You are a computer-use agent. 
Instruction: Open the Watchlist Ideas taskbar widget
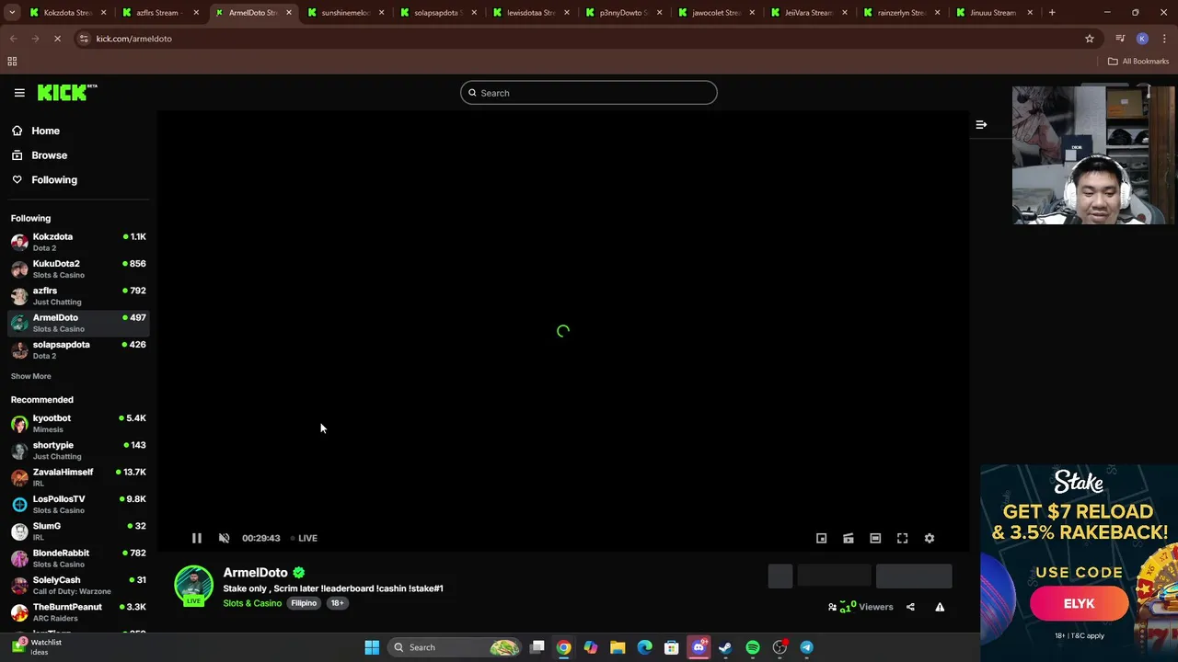point(37,647)
